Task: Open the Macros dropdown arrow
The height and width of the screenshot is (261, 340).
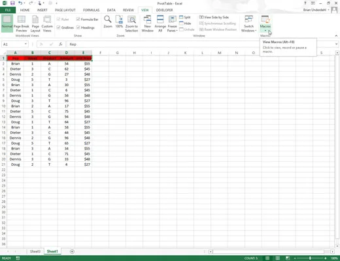Action: click(265, 31)
